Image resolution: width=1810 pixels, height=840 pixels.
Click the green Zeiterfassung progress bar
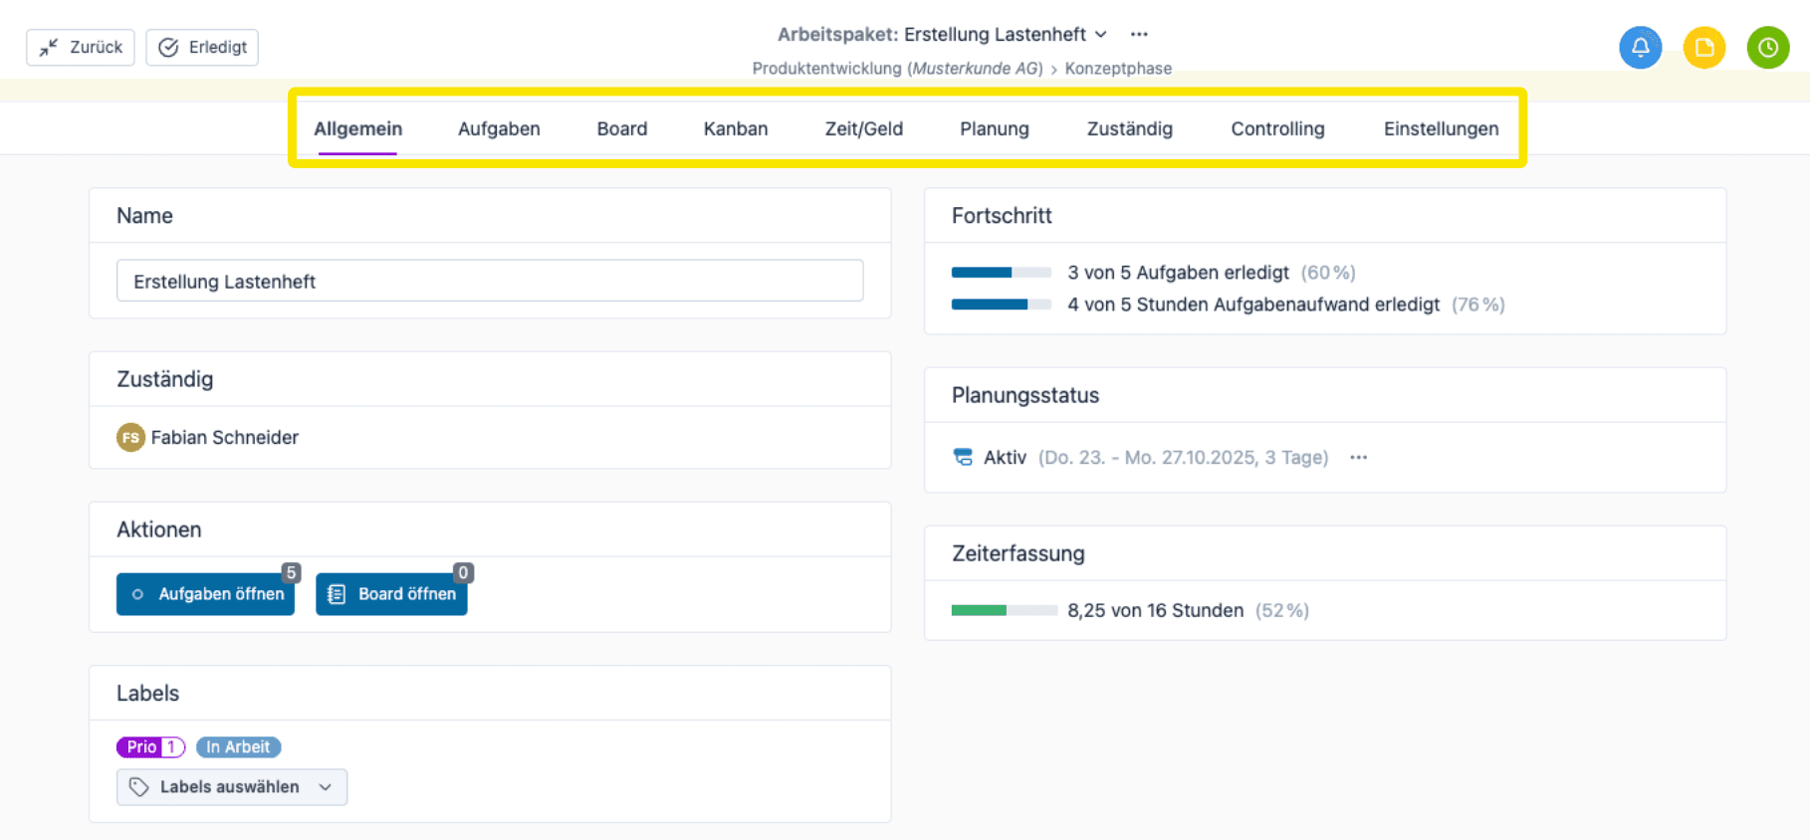pos(1004,610)
